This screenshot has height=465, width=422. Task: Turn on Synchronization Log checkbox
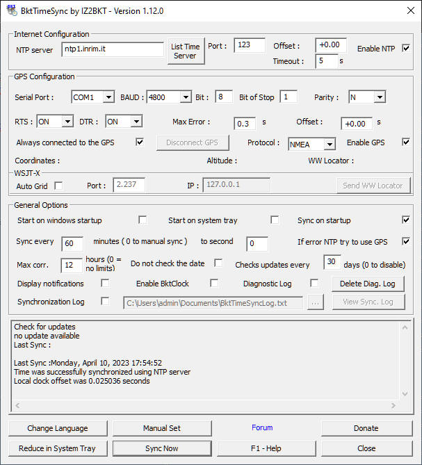coord(105,301)
